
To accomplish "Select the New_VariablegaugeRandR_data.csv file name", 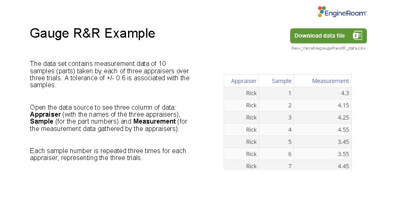I will [328, 48].
